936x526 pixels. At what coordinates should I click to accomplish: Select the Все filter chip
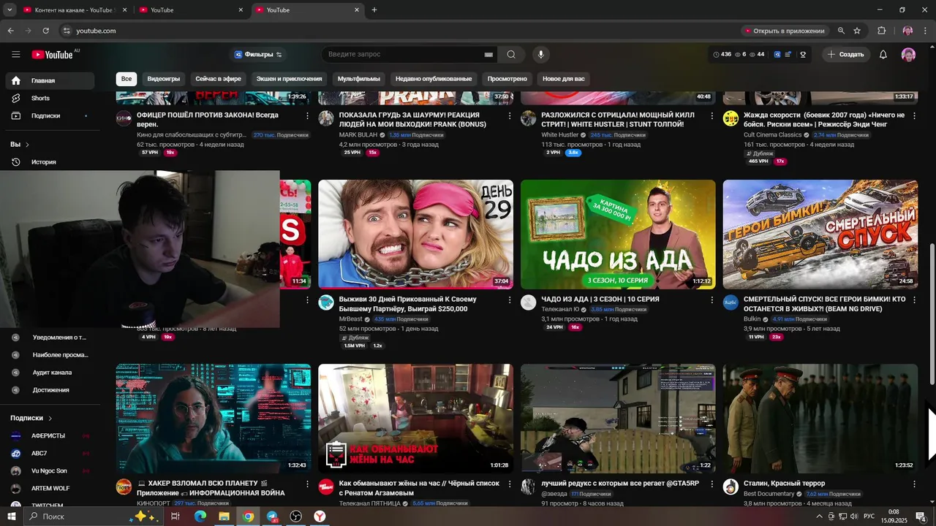point(127,79)
